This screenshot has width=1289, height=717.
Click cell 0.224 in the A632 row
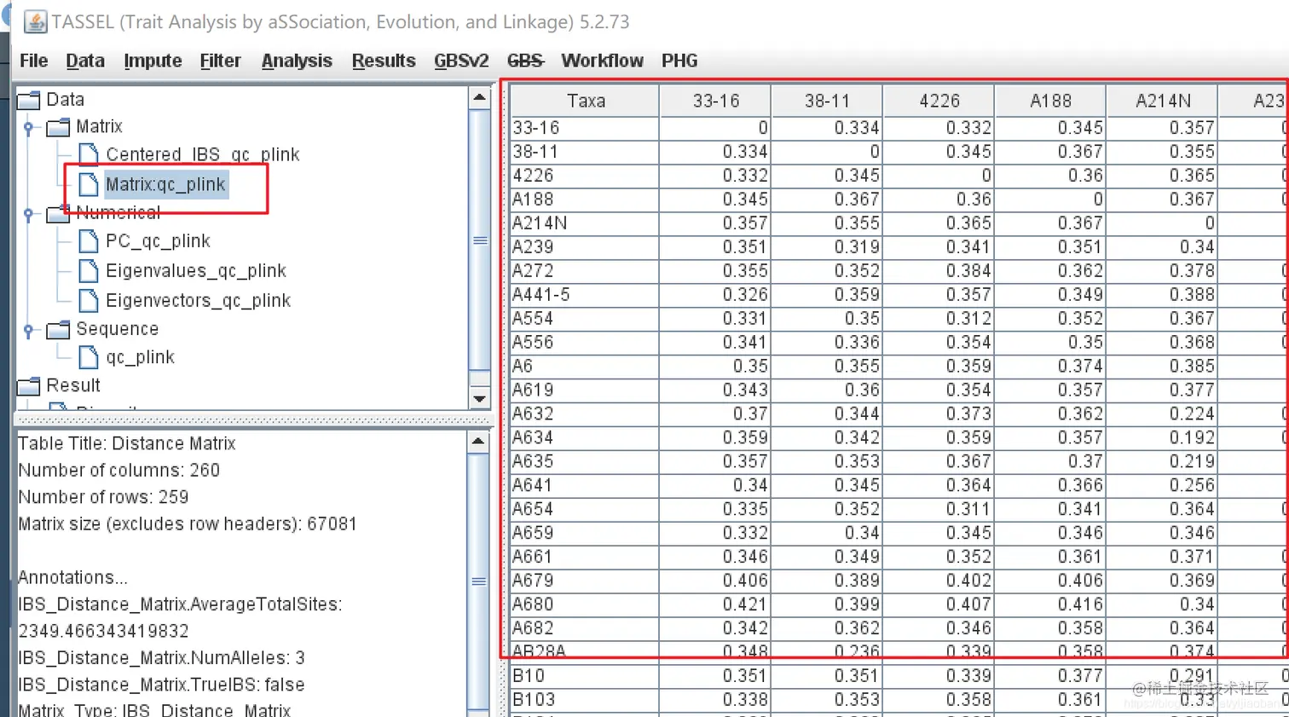[1162, 413]
